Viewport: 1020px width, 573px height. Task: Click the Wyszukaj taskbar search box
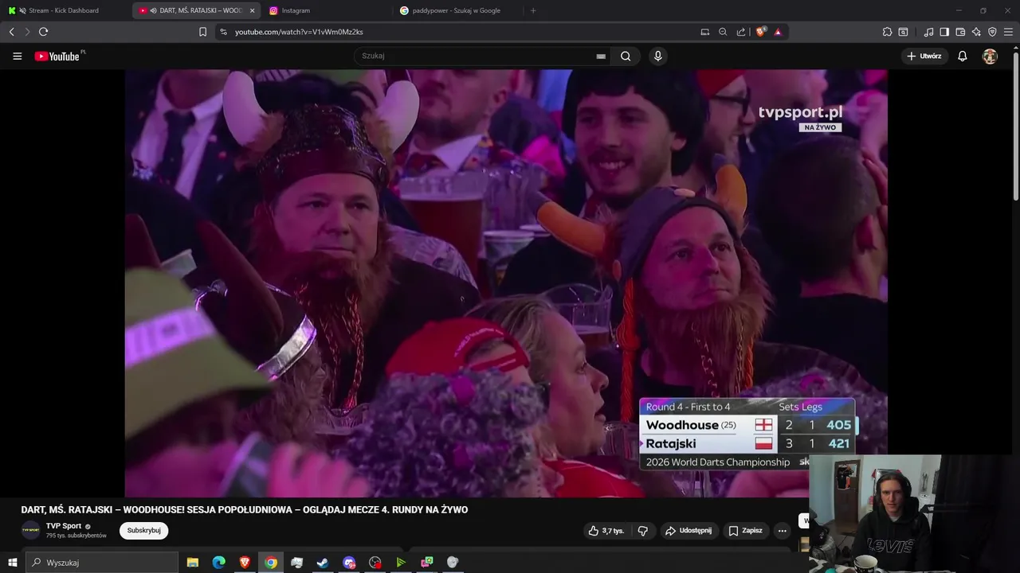click(x=102, y=563)
